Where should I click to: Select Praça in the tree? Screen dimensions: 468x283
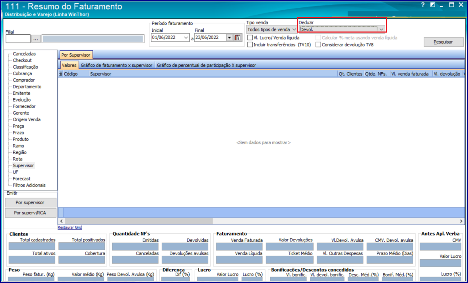click(18, 126)
